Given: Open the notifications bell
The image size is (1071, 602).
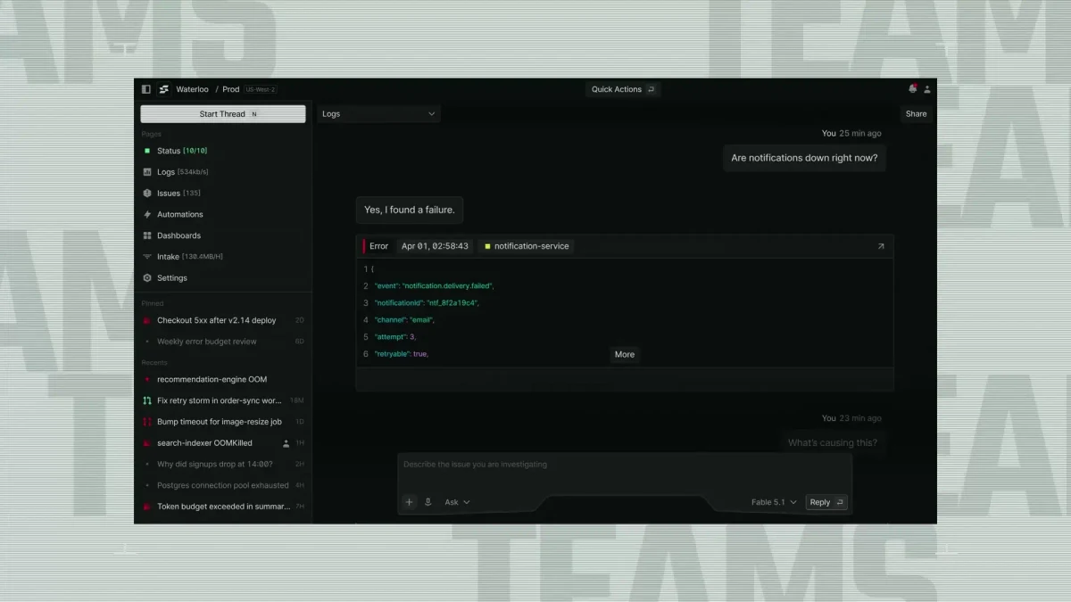Looking at the screenshot, I should [x=912, y=89].
